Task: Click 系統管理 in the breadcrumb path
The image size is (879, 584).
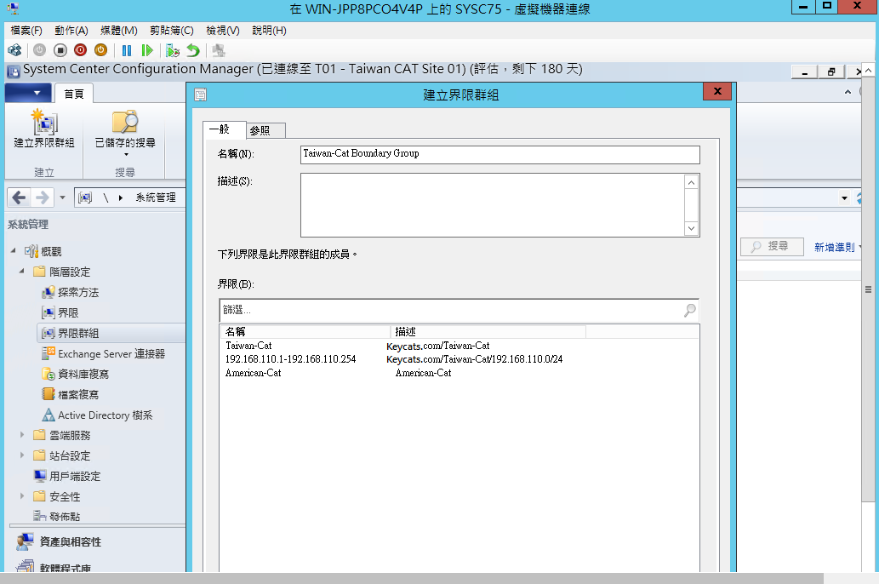Action: coord(156,198)
